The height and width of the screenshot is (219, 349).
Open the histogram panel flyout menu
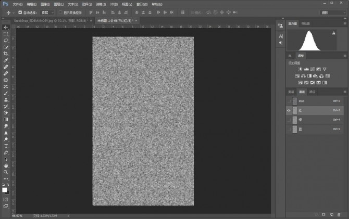(344, 23)
